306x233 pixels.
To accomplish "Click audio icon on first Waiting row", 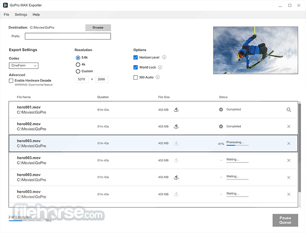I will tap(176, 160).
